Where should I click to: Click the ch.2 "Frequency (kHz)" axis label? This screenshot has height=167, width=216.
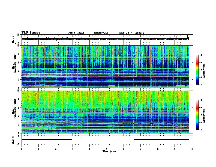(x=15, y=109)
